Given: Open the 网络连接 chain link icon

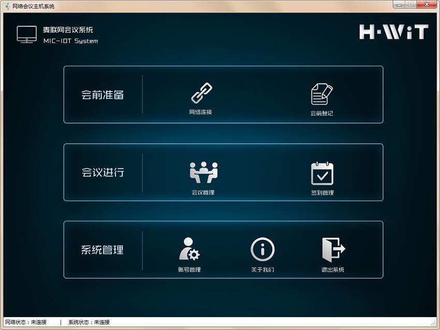Looking at the screenshot, I should [201, 93].
